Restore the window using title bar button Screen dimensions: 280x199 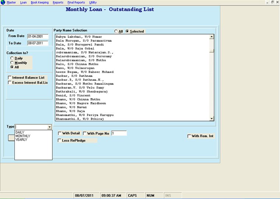point(272,2)
